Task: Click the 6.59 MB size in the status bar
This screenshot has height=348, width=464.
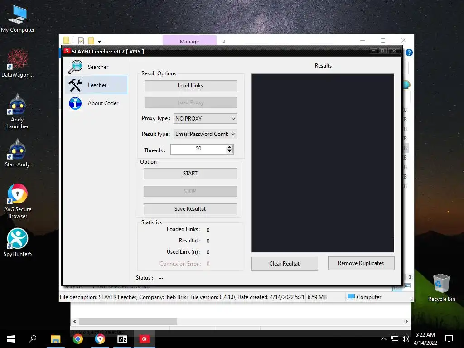Action: pos(317,297)
